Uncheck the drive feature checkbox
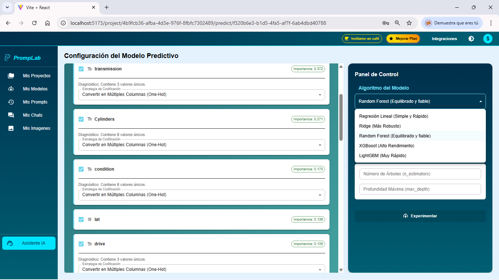Viewport: 499px width, 280px height. point(81,244)
